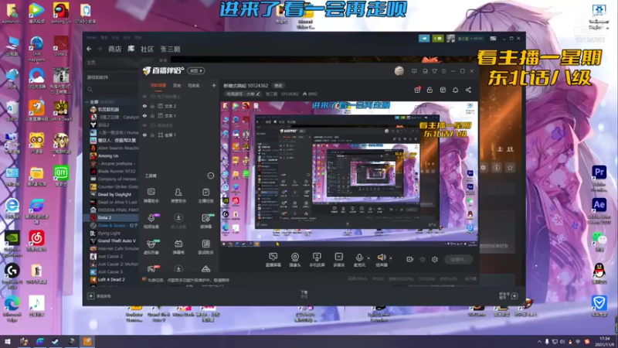Click the stream preview thumbnail
The height and width of the screenshot is (348, 618).
pos(349,175)
